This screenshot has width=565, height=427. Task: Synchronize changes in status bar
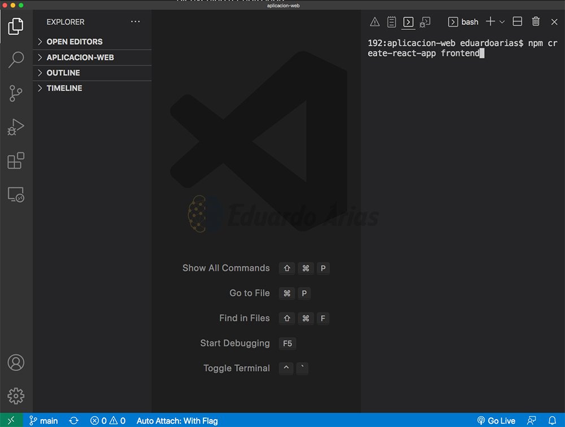[74, 421]
